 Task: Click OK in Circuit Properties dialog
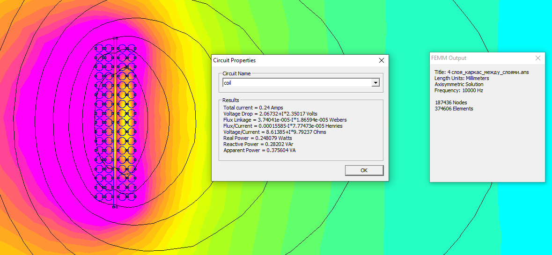point(364,170)
